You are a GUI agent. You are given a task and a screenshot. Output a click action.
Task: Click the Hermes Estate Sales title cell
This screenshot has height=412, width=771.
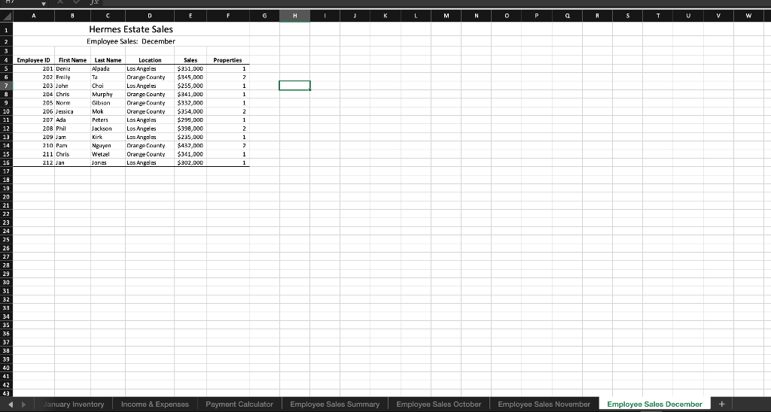[131, 29]
